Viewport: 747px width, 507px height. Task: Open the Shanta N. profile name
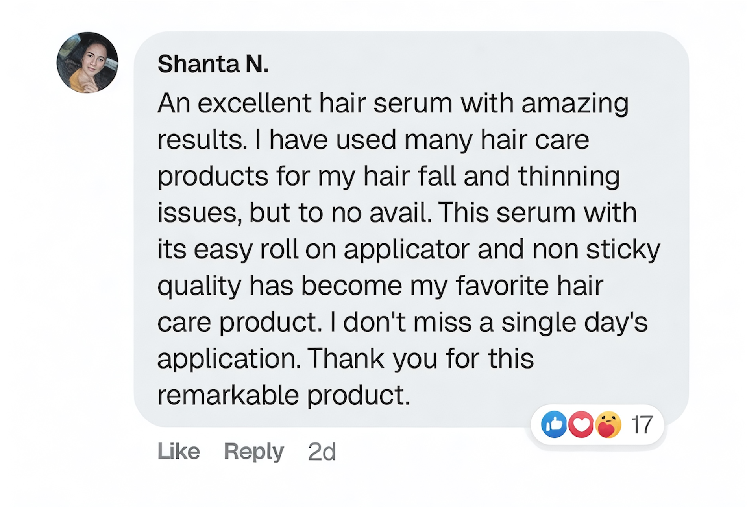coord(213,64)
